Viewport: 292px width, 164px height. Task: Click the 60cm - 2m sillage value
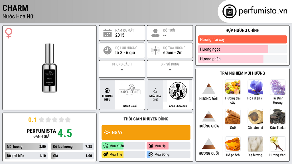coord(173,53)
